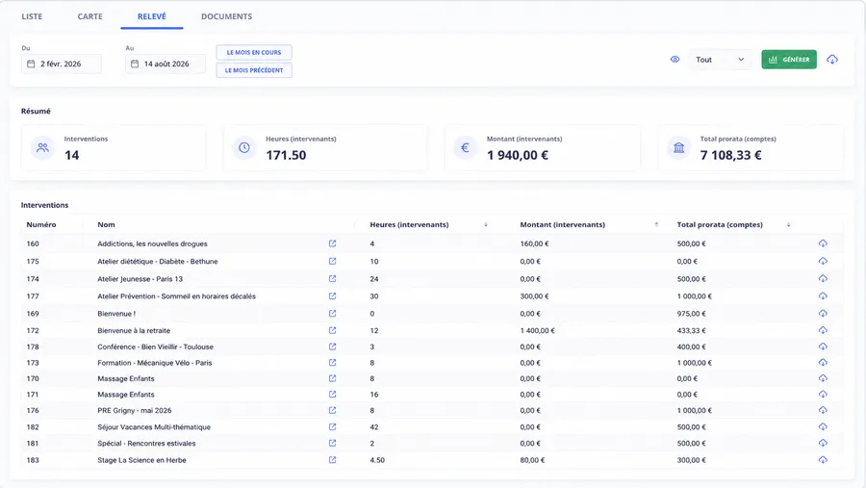Download statement for intervention 172
866x488 pixels.
[x=823, y=330]
